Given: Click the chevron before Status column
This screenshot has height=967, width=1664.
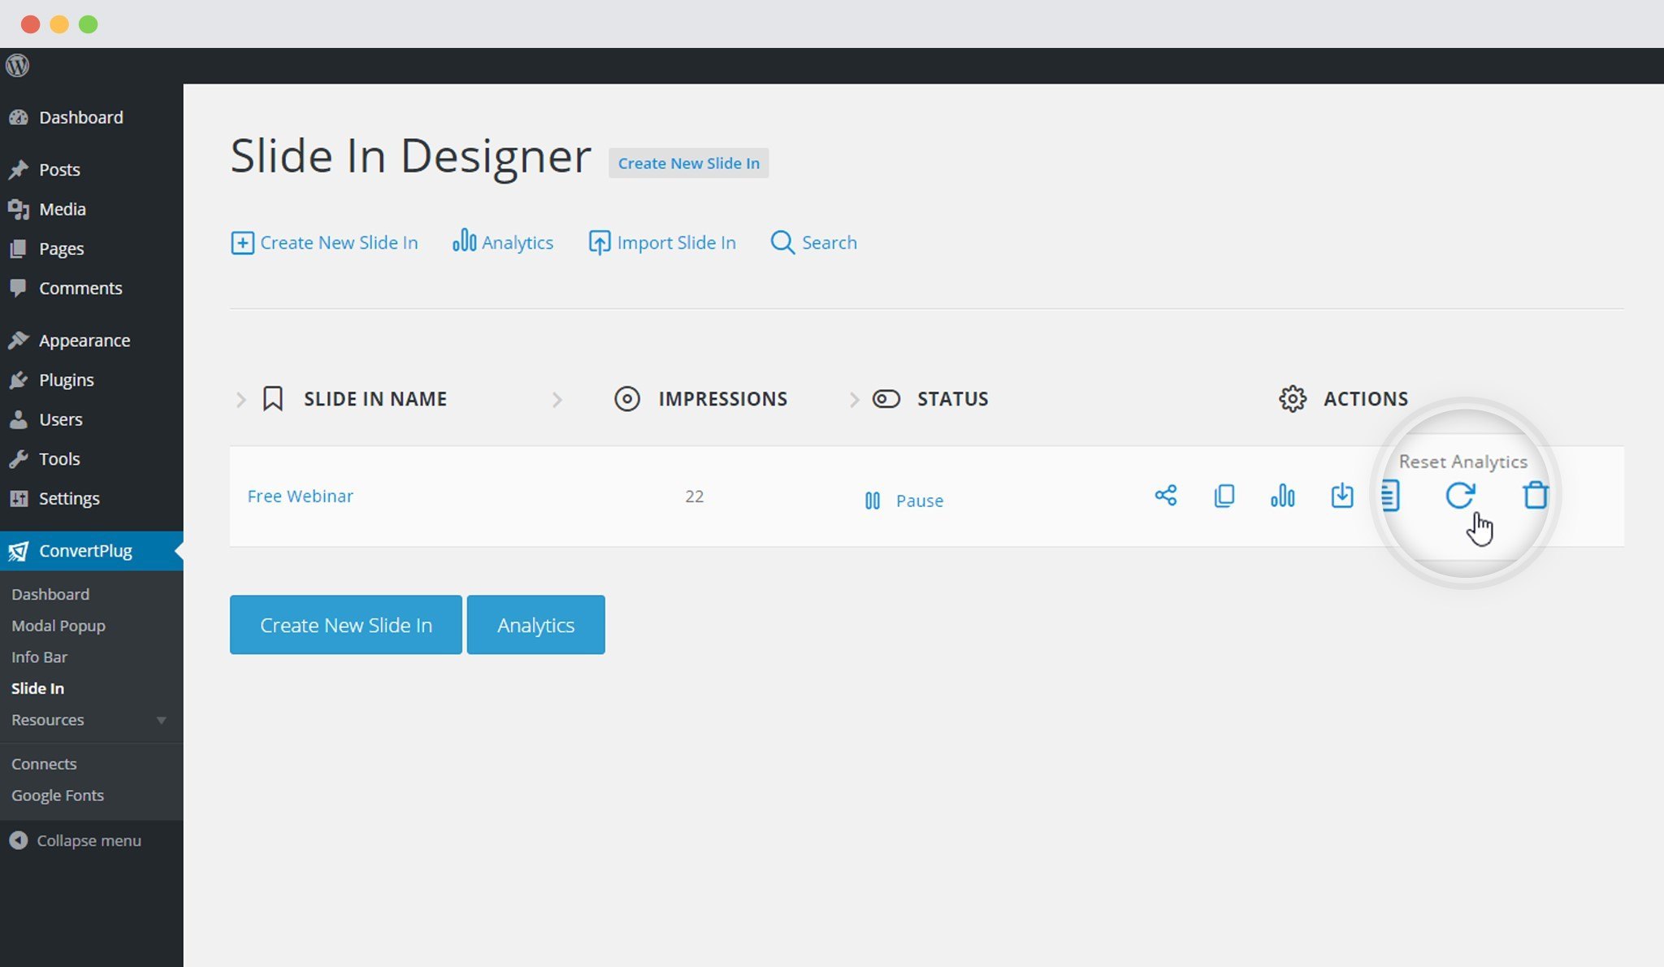Looking at the screenshot, I should pyautogui.click(x=854, y=399).
